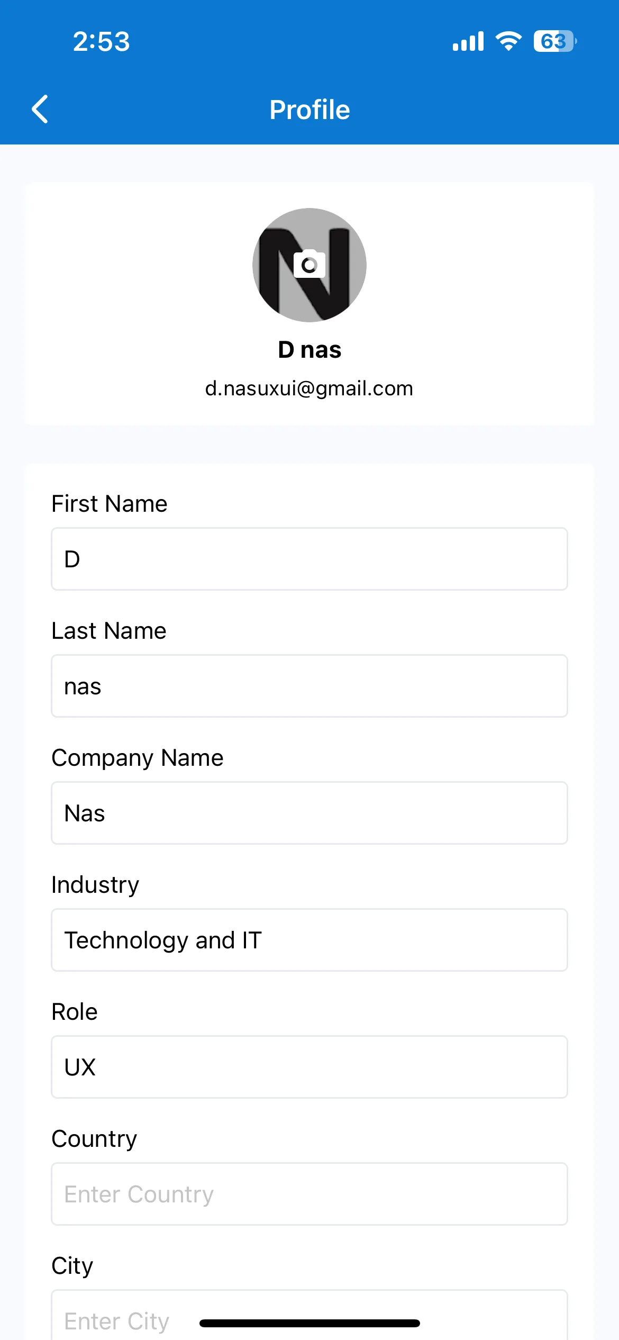Open the profile photo with N logo

click(309, 265)
